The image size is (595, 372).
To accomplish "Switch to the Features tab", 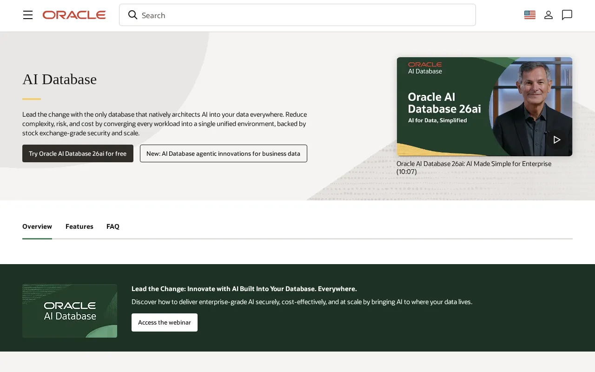I will 79,226.
